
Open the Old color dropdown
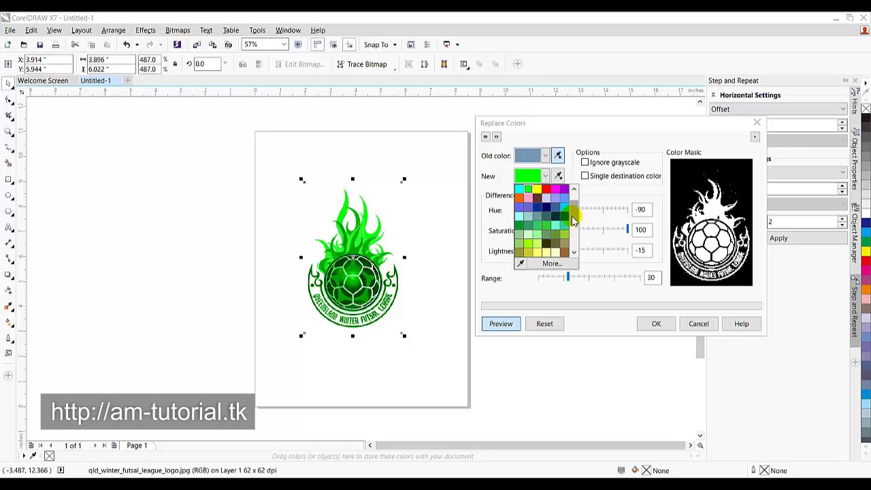click(x=545, y=156)
